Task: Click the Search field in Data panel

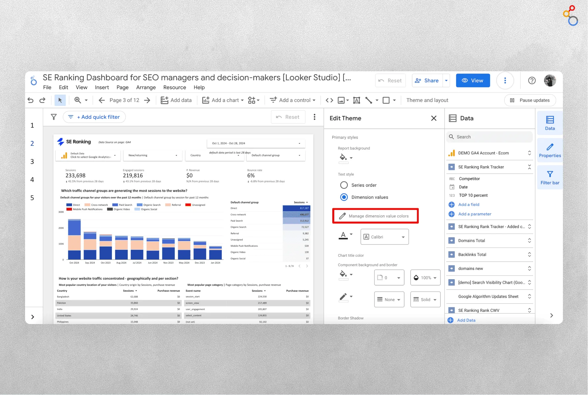Action: tap(490, 137)
